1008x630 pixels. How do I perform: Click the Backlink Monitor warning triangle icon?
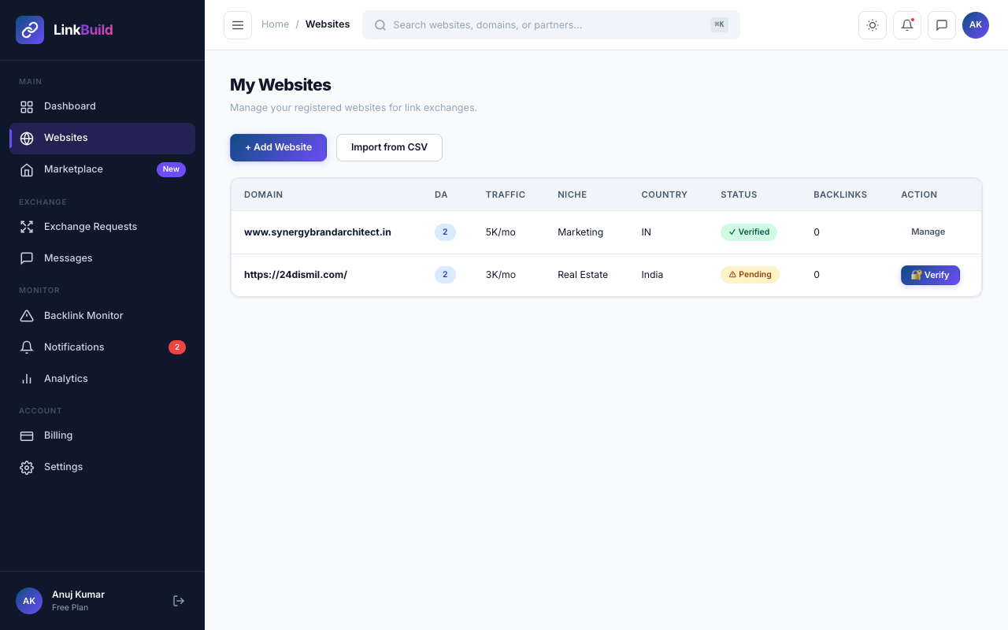click(x=27, y=316)
